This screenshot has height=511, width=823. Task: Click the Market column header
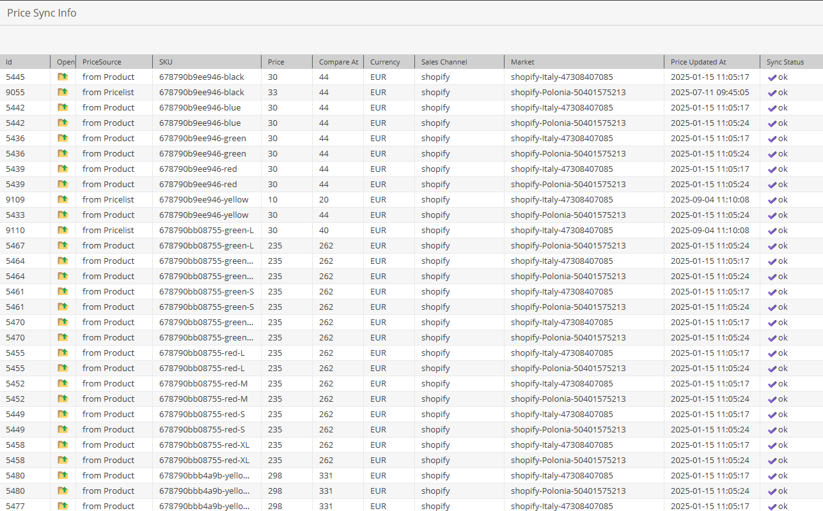click(x=584, y=62)
